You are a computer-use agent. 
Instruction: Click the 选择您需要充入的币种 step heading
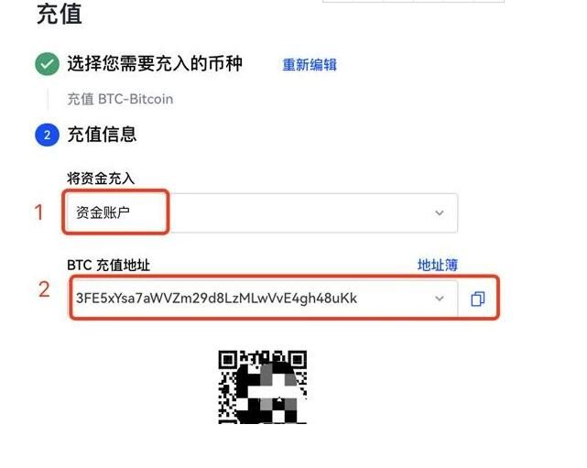(x=155, y=63)
